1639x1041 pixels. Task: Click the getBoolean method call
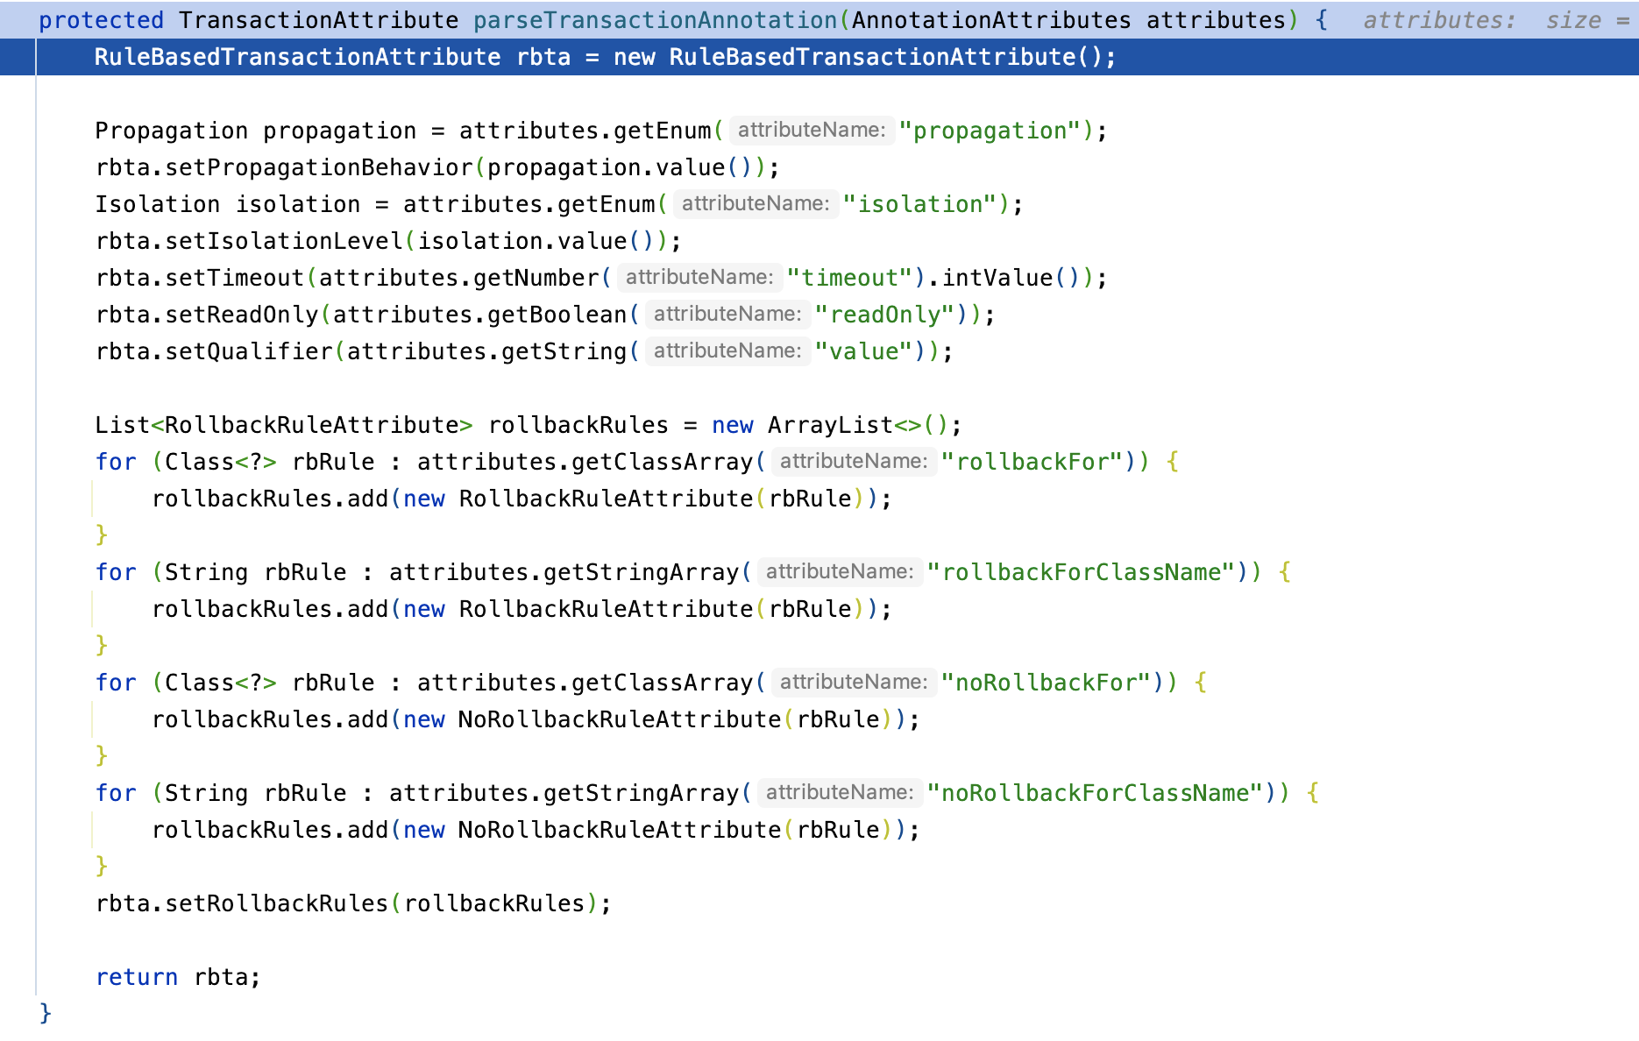click(557, 315)
